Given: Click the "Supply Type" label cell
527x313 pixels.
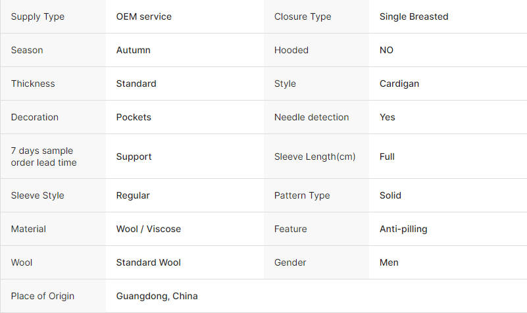Looking at the screenshot, I should click(x=38, y=16).
